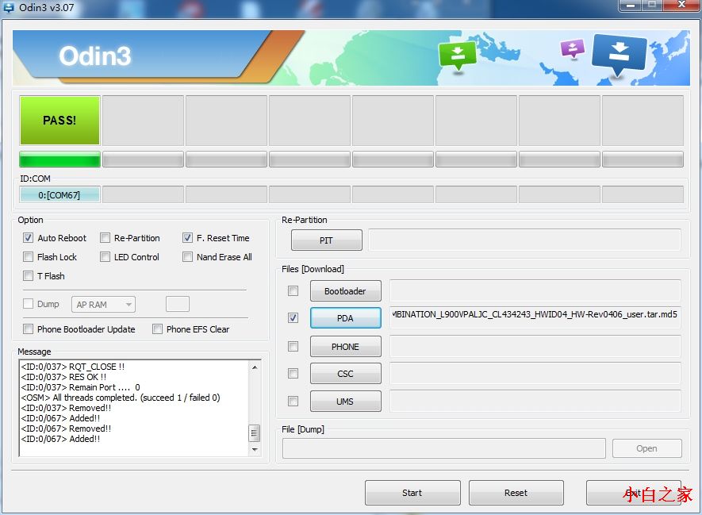
Task: Click the green PASS! status box
Action: [x=59, y=120]
